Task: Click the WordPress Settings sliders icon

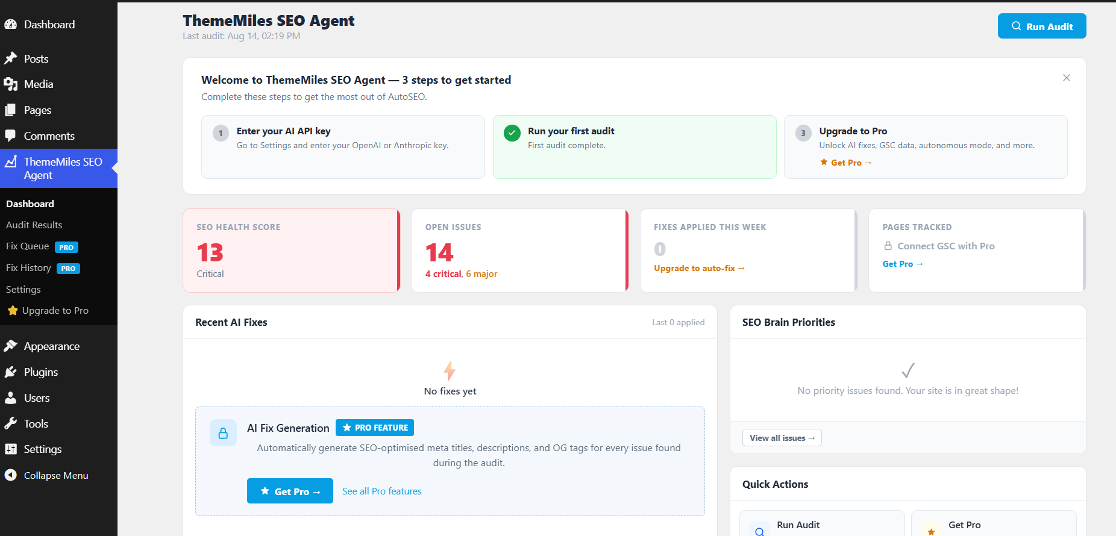Action: click(10, 449)
